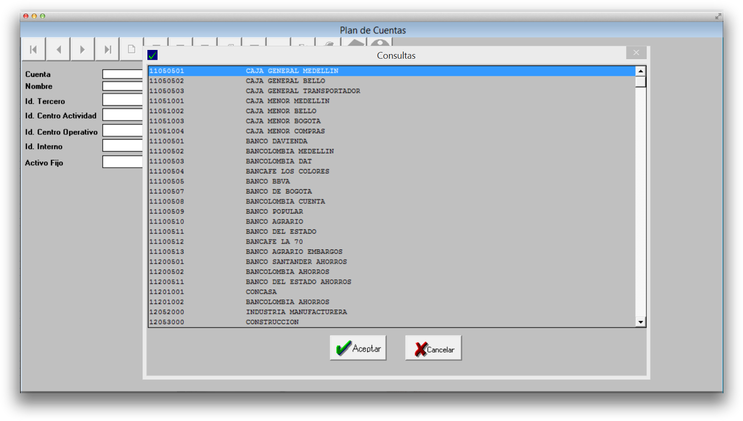The height and width of the screenshot is (421, 743).
Task: Close the Consultas dialog with its X button
Action: click(636, 52)
